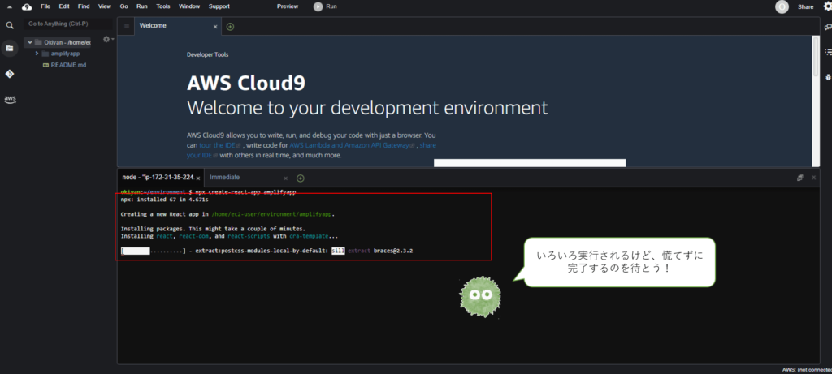Click the Run play button icon
832x374 pixels.
point(318,6)
